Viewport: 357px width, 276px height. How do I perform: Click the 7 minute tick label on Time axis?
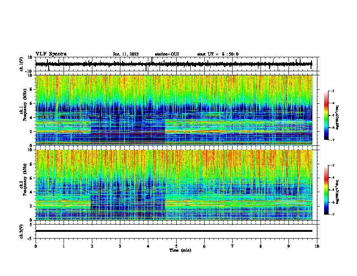coord(233,246)
